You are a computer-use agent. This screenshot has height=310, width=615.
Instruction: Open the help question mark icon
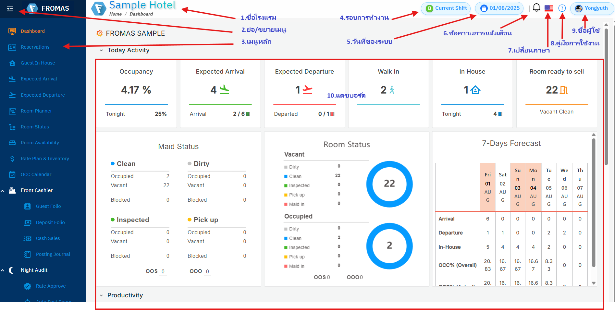tap(562, 8)
